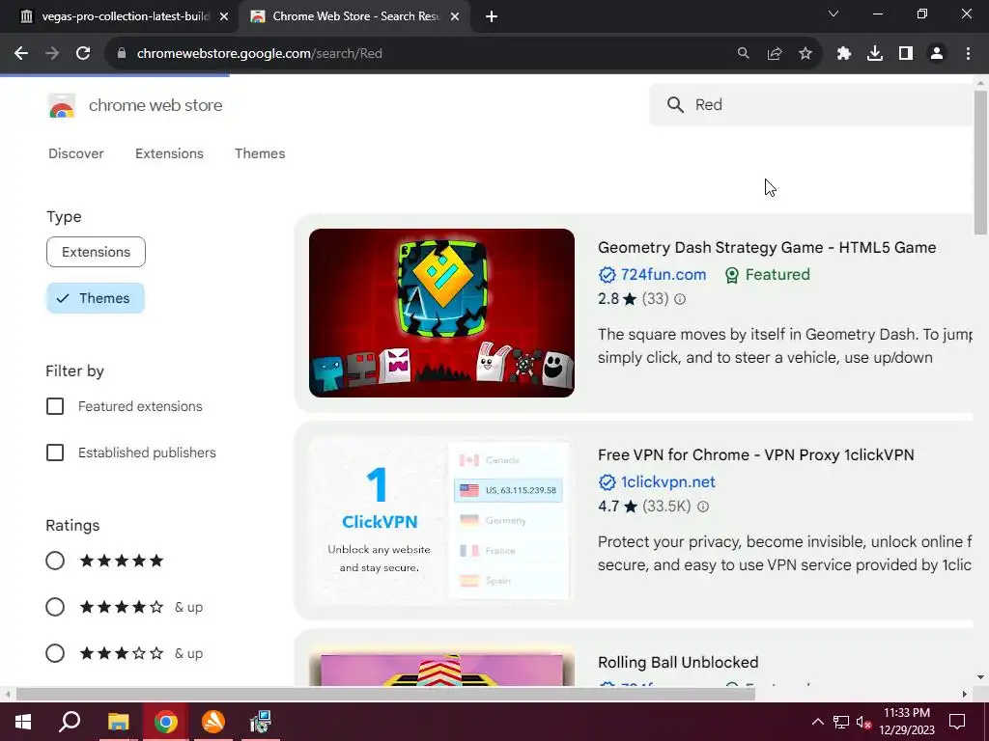Click the chrome web store heading text
Screen dimensions: 989x741
155,105
